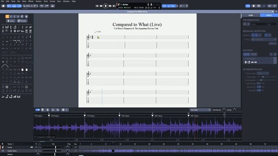Open the File menu
The height and width of the screenshot is (156, 278).
click(x=3, y=1)
